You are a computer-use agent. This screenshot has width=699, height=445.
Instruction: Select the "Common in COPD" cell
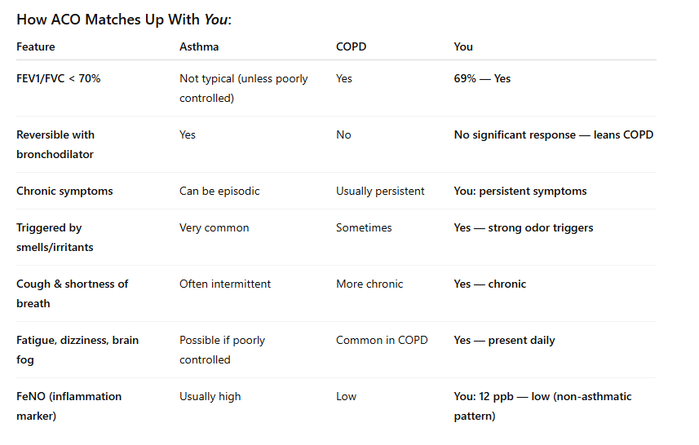[x=382, y=341]
